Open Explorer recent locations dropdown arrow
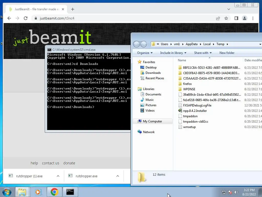The height and width of the screenshot is (197, 262). click(x=149, y=44)
